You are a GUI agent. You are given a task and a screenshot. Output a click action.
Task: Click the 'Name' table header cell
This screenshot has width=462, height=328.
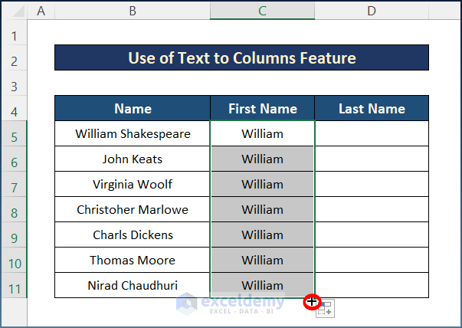tap(133, 109)
